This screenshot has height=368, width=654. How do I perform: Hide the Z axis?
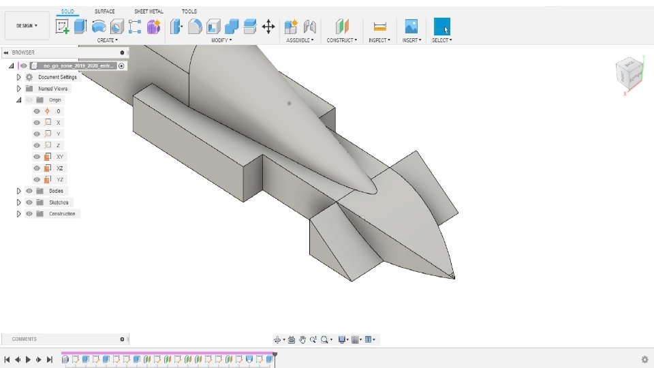coord(37,146)
